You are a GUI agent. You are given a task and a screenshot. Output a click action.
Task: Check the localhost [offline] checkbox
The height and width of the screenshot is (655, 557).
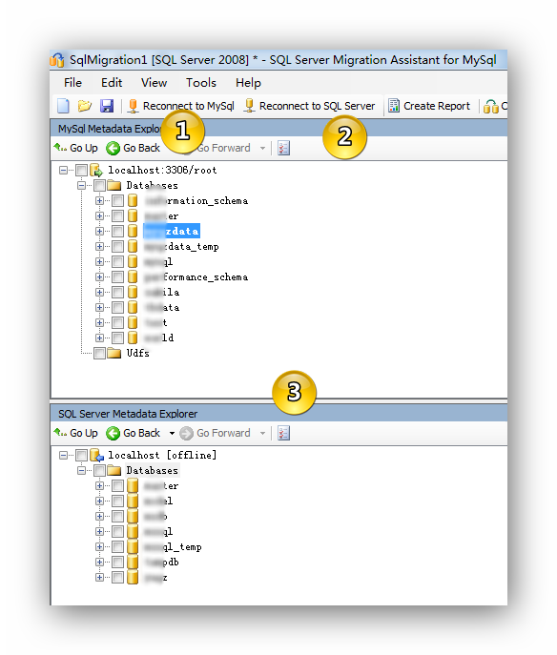pos(81,456)
